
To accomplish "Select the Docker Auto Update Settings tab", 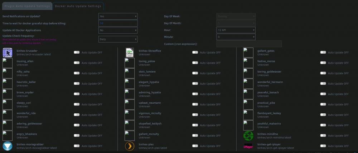I will [x=78, y=6].
